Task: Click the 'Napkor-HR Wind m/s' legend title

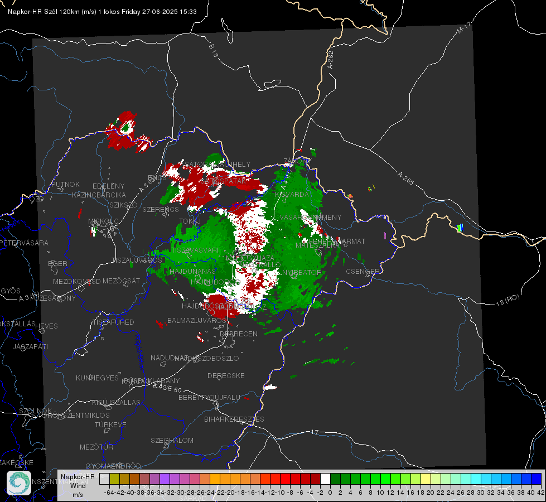Action: point(78,485)
